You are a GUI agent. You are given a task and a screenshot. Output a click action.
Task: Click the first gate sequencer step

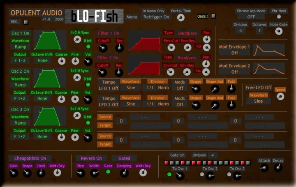pos(166,163)
